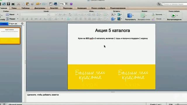Click the Format Painter brush icon
The image size is (187, 105).
point(32,4)
